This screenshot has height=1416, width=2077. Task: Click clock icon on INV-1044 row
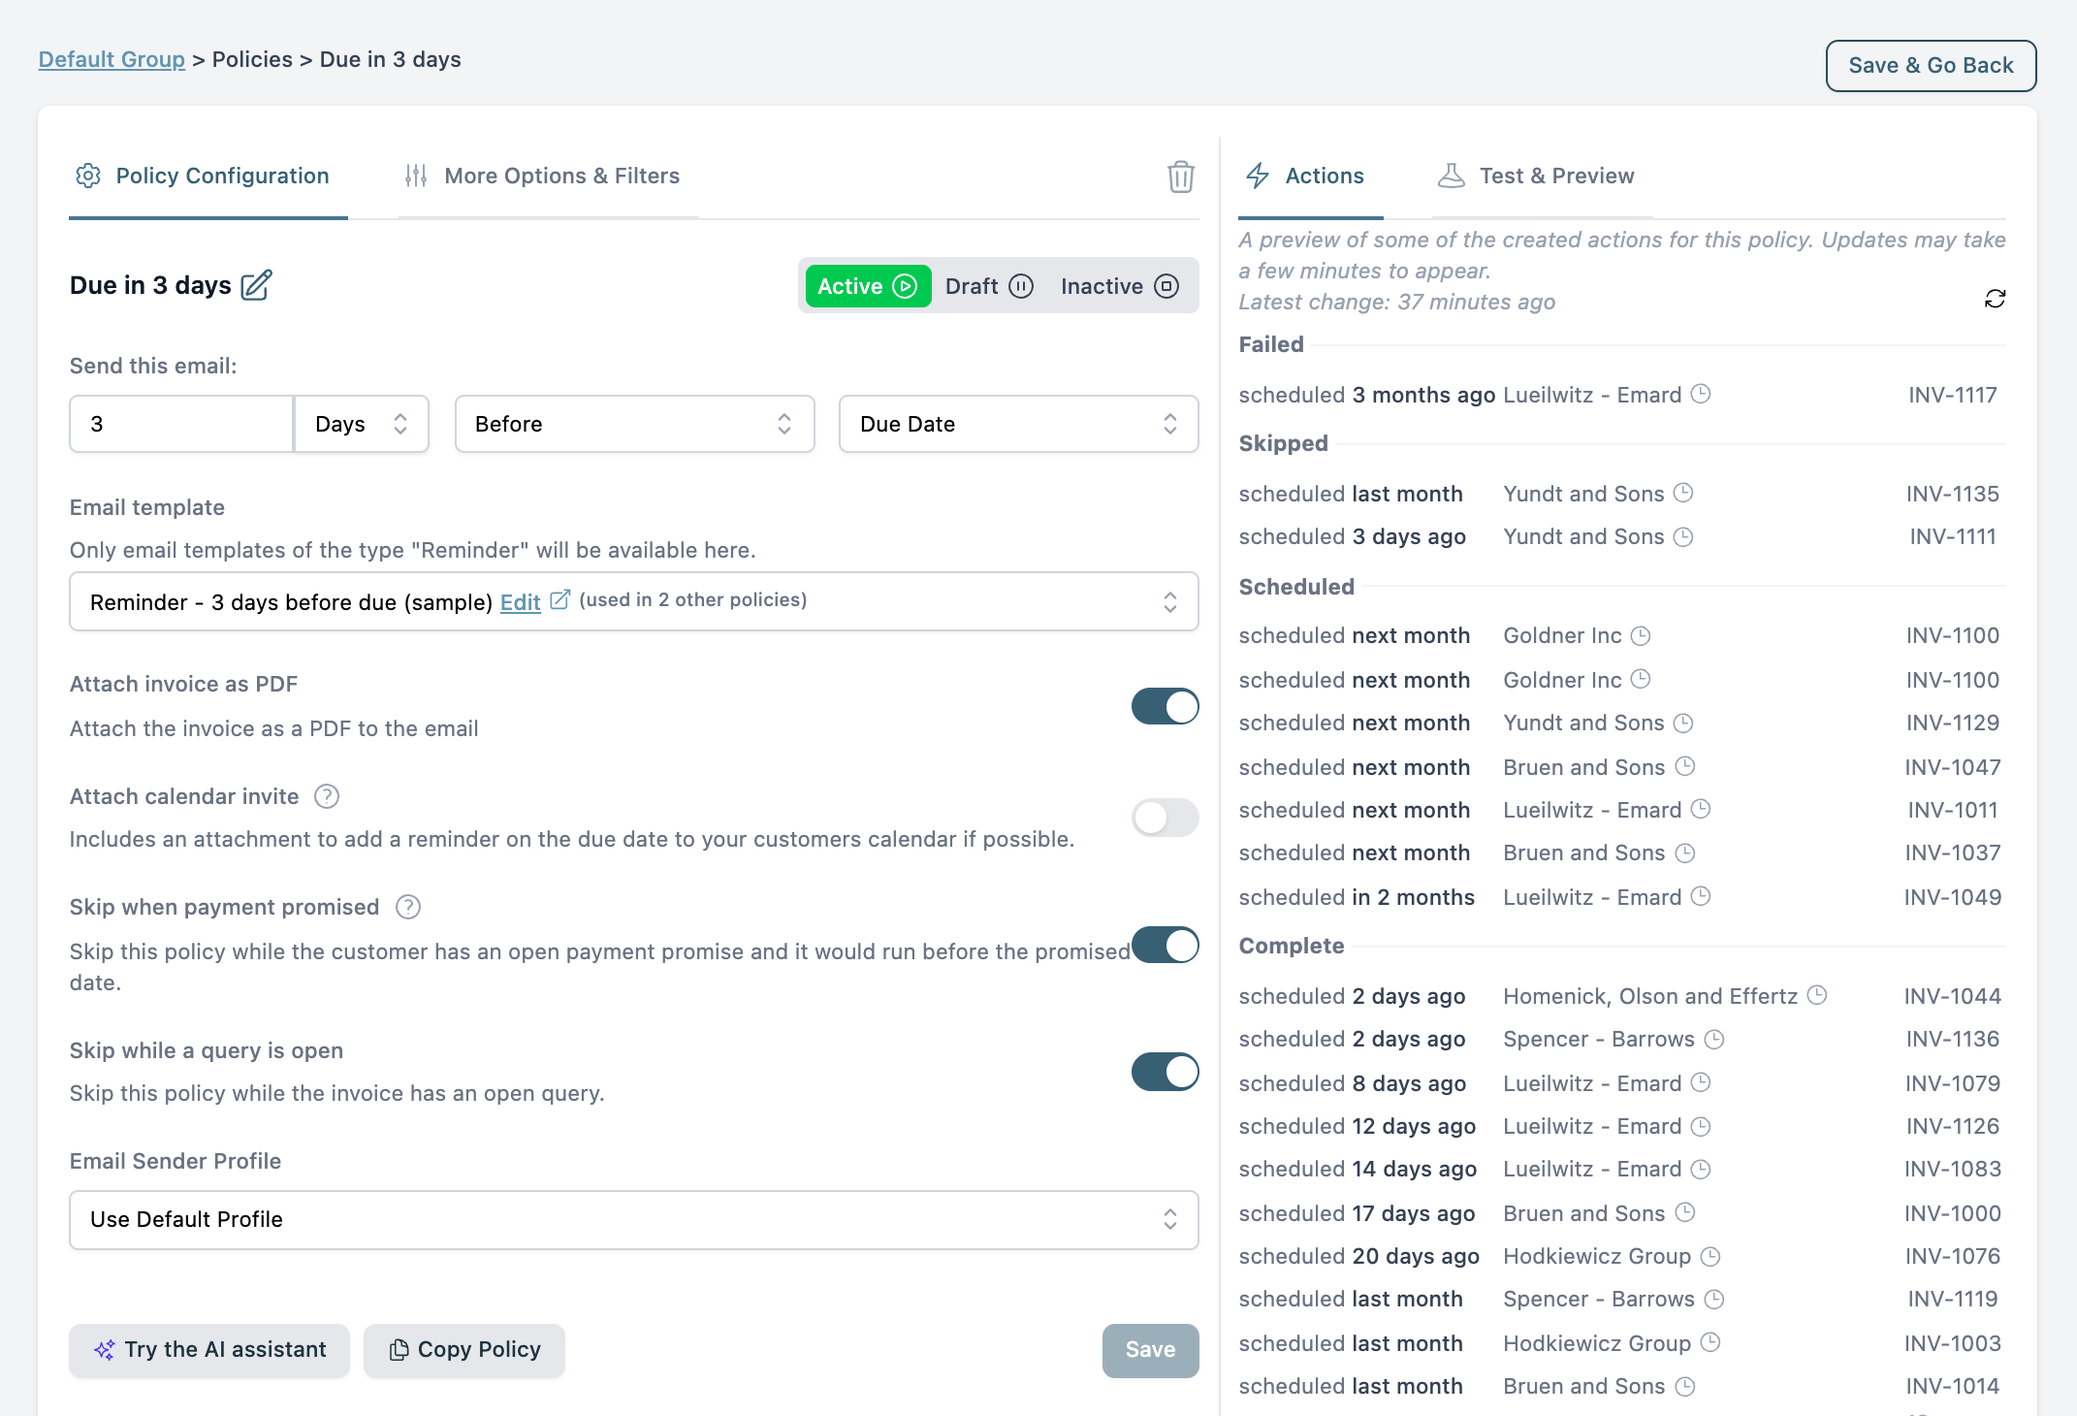coord(1817,995)
